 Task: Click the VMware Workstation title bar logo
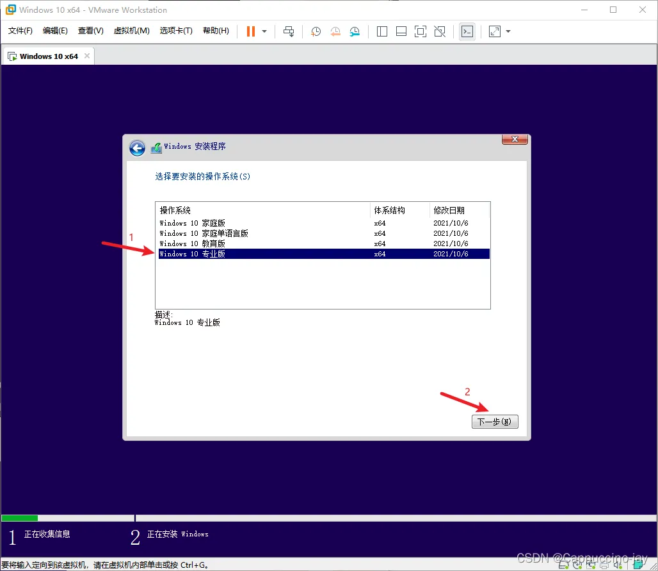pos(10,9)
